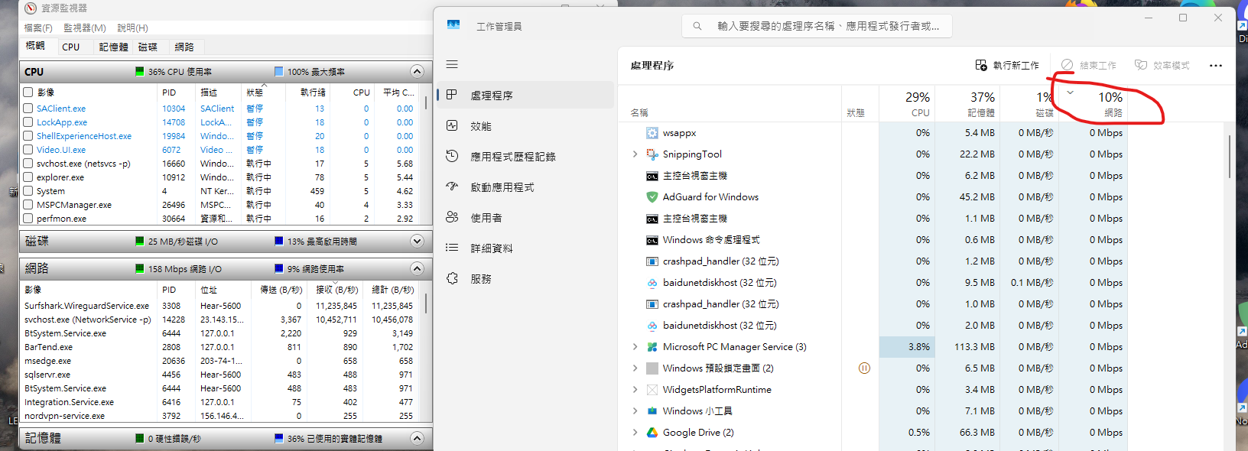1248x451 pixels.
Task: Expand the 磁碟 disk section in Resource Monitor
Action: point(417,241)
